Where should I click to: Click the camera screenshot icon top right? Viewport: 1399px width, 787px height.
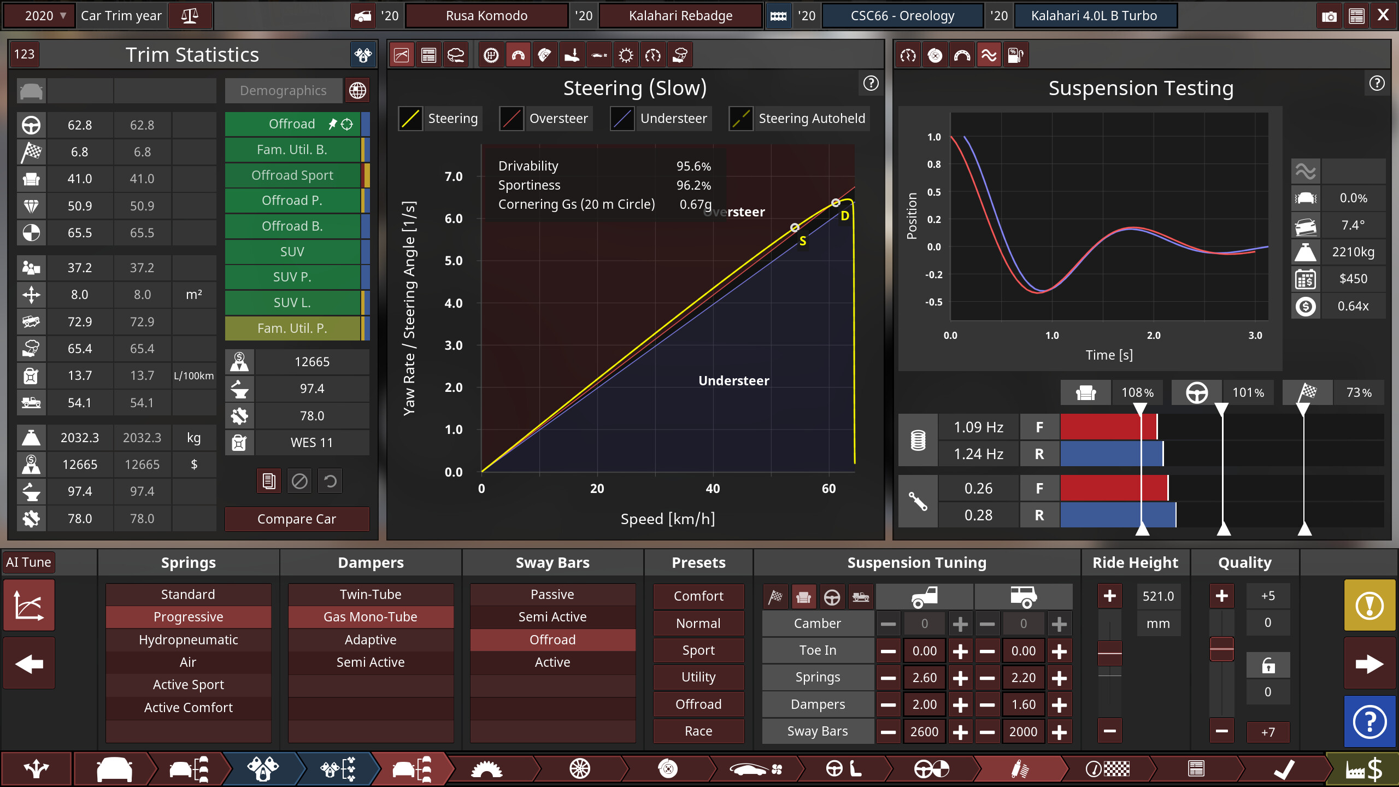click(x=1329, y=15)
